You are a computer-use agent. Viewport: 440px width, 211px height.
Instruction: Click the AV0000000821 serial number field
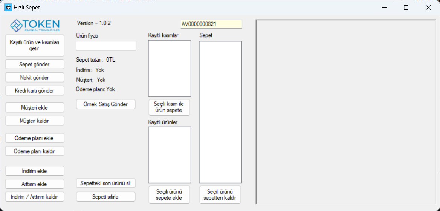coord(211,24)
